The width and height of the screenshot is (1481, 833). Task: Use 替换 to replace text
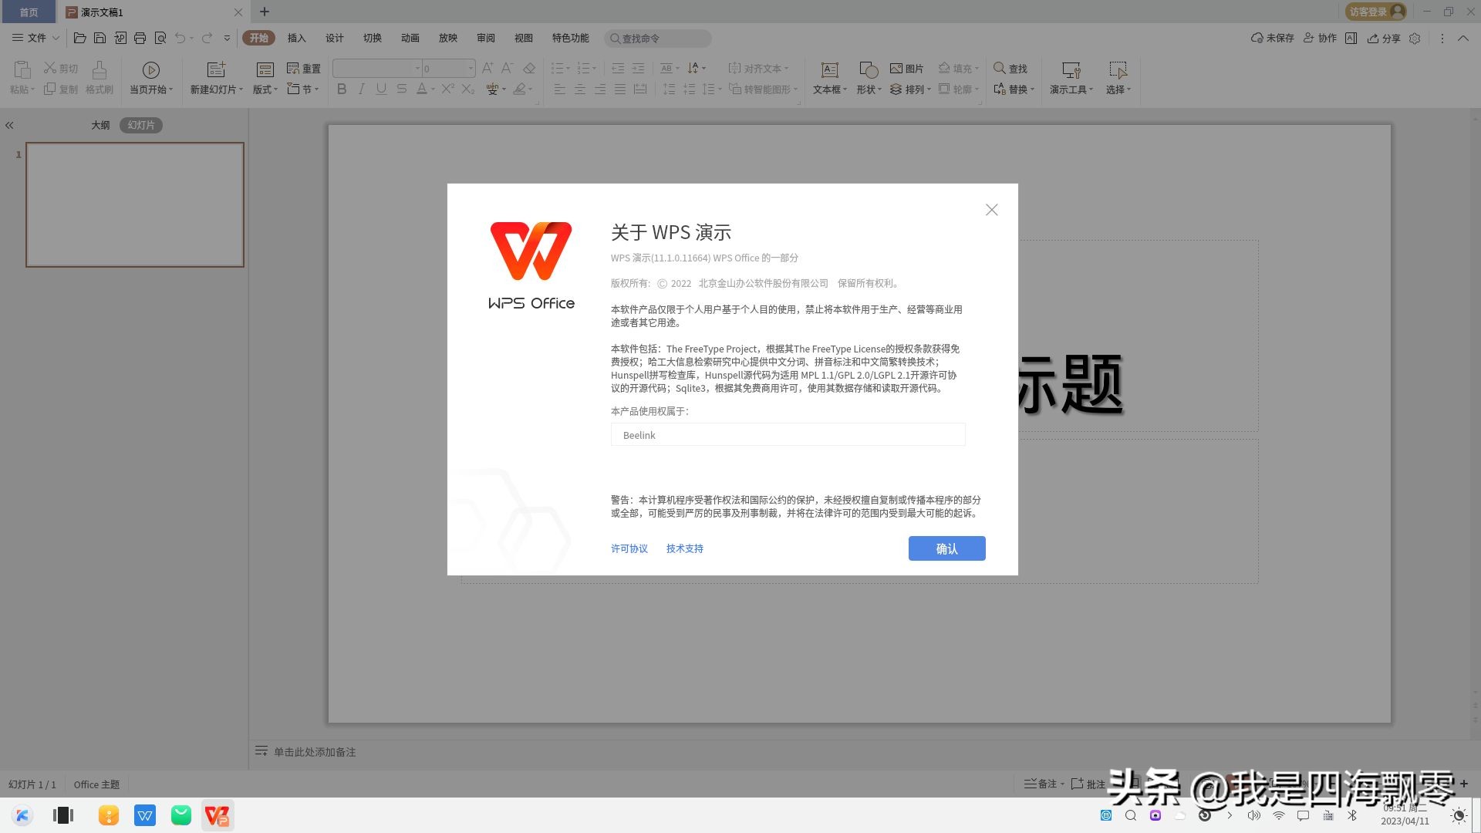(1017, 89)
